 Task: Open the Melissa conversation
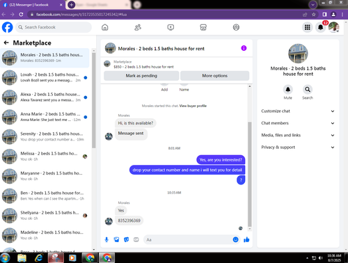pyautogui.click(x=45, y=157)
